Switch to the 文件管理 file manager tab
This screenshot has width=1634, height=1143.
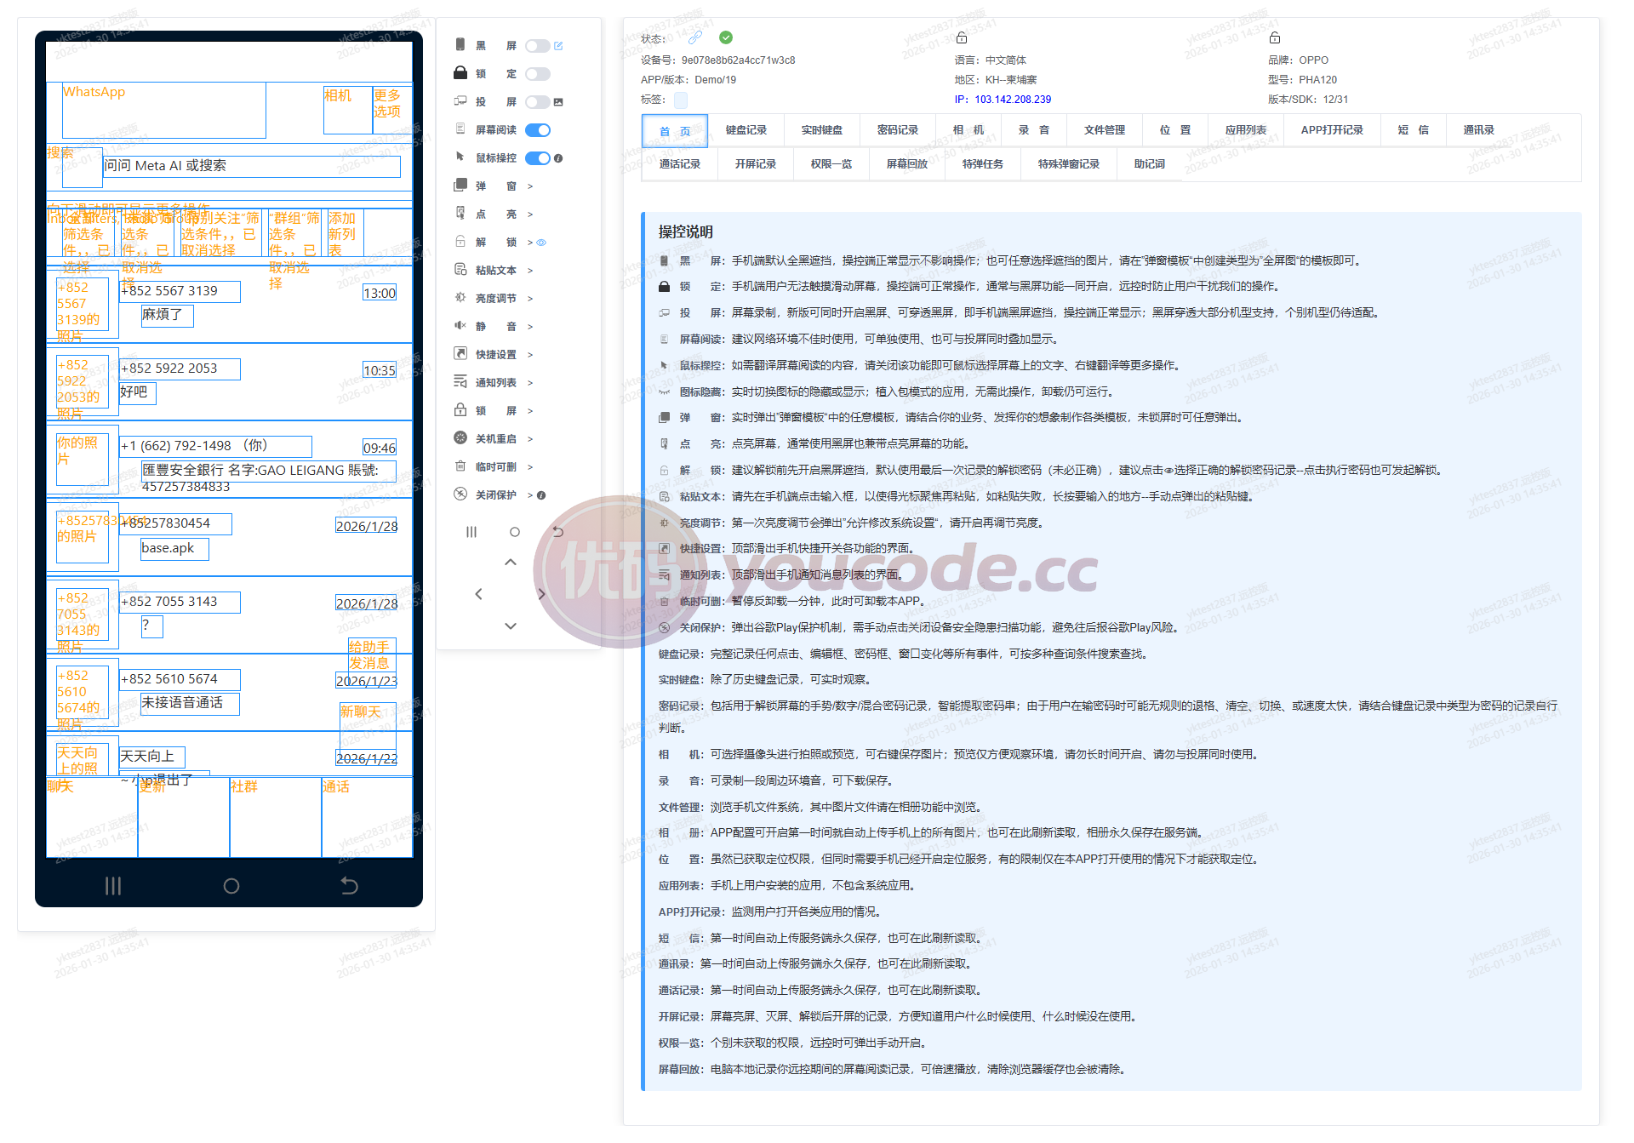[x=1105, y=130]
